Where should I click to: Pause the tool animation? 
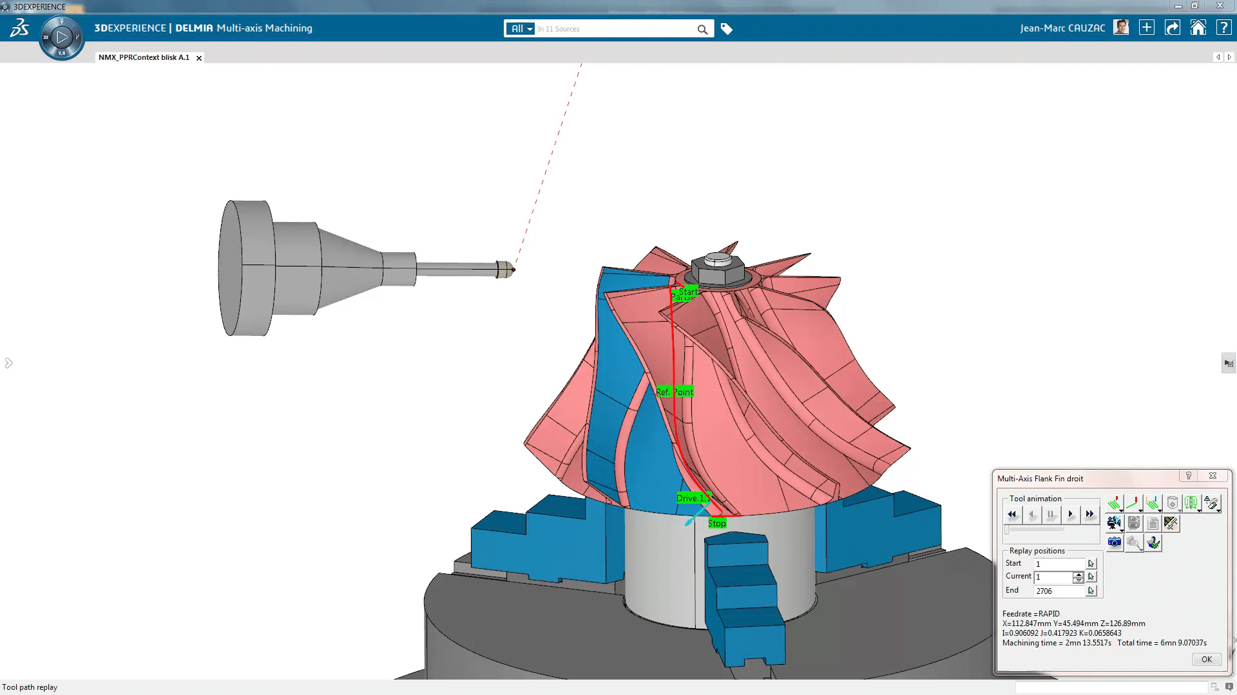1051,514
